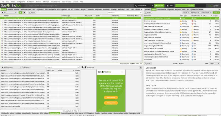Click the resources Search input field
Screen dimensions: 221x116
[x=62, y=67]
